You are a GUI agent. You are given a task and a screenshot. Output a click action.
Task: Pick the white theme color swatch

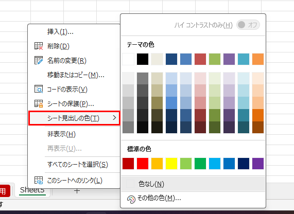point(128,59)
